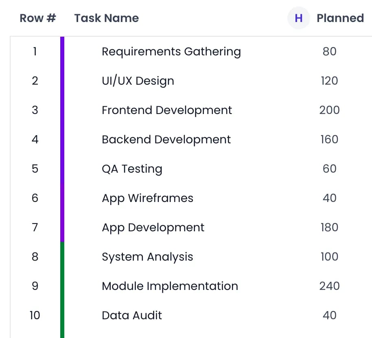This screenshot has width=372, height=338.
Task: Select the Frontend Development task cell
Action: (167, 110)
